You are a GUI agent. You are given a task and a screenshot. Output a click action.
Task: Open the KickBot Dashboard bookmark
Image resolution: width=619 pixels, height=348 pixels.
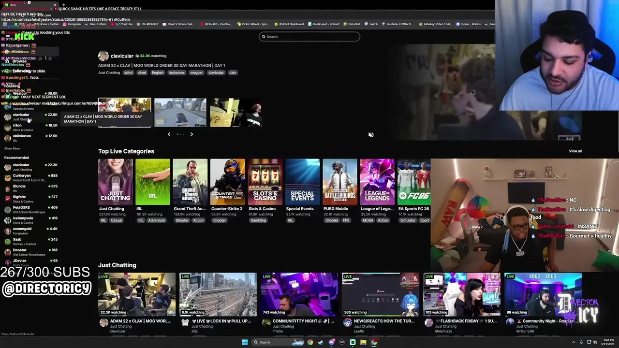click(x=289, y=24)
